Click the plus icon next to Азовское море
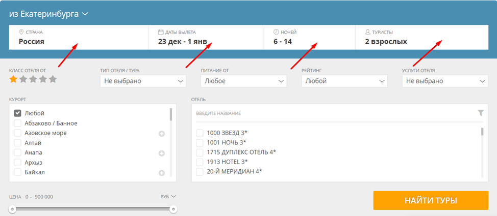The image size is (497, 216). (162, 134)
